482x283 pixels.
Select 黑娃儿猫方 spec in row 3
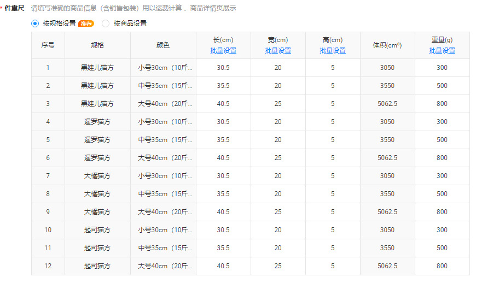(x=97, y=104)
